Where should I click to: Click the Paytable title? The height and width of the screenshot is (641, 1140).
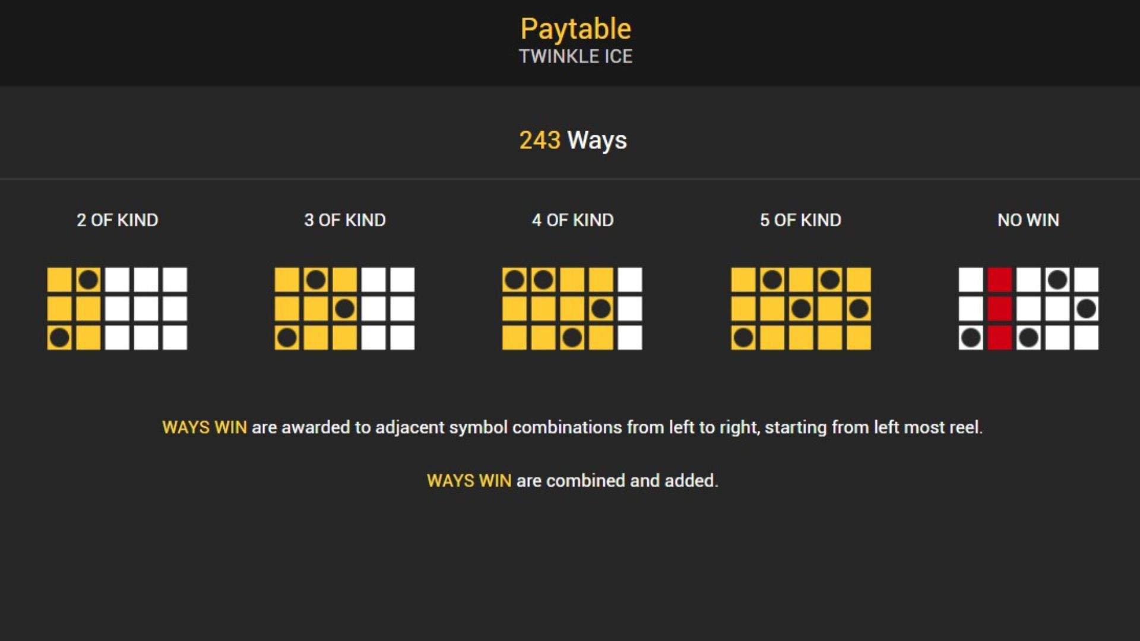click(x=575, y=28)
